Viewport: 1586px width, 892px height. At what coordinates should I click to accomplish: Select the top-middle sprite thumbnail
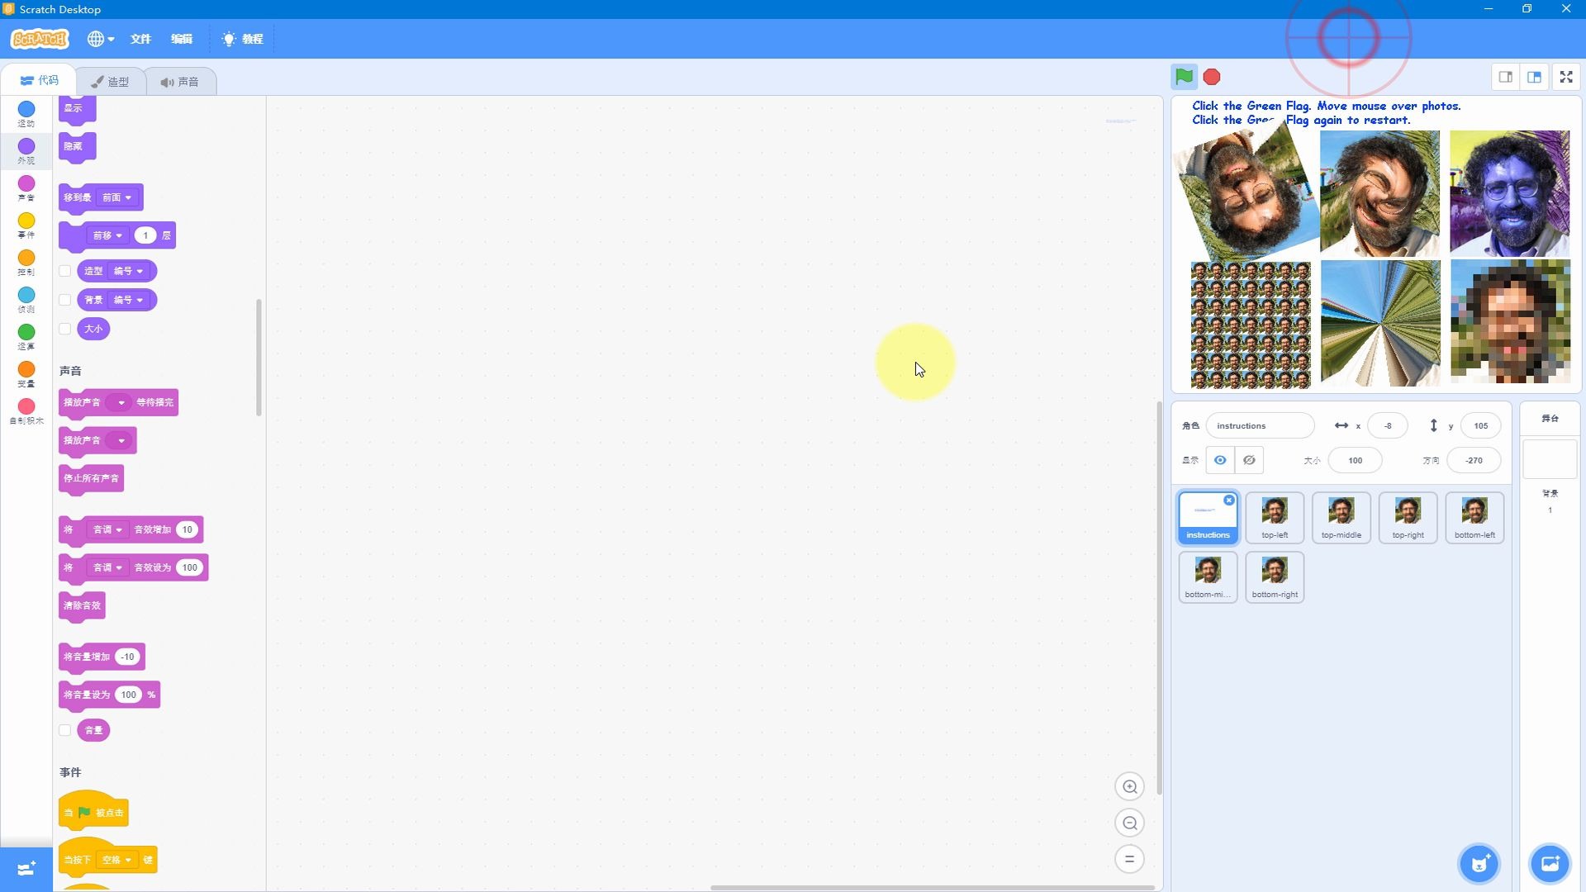1341,517
